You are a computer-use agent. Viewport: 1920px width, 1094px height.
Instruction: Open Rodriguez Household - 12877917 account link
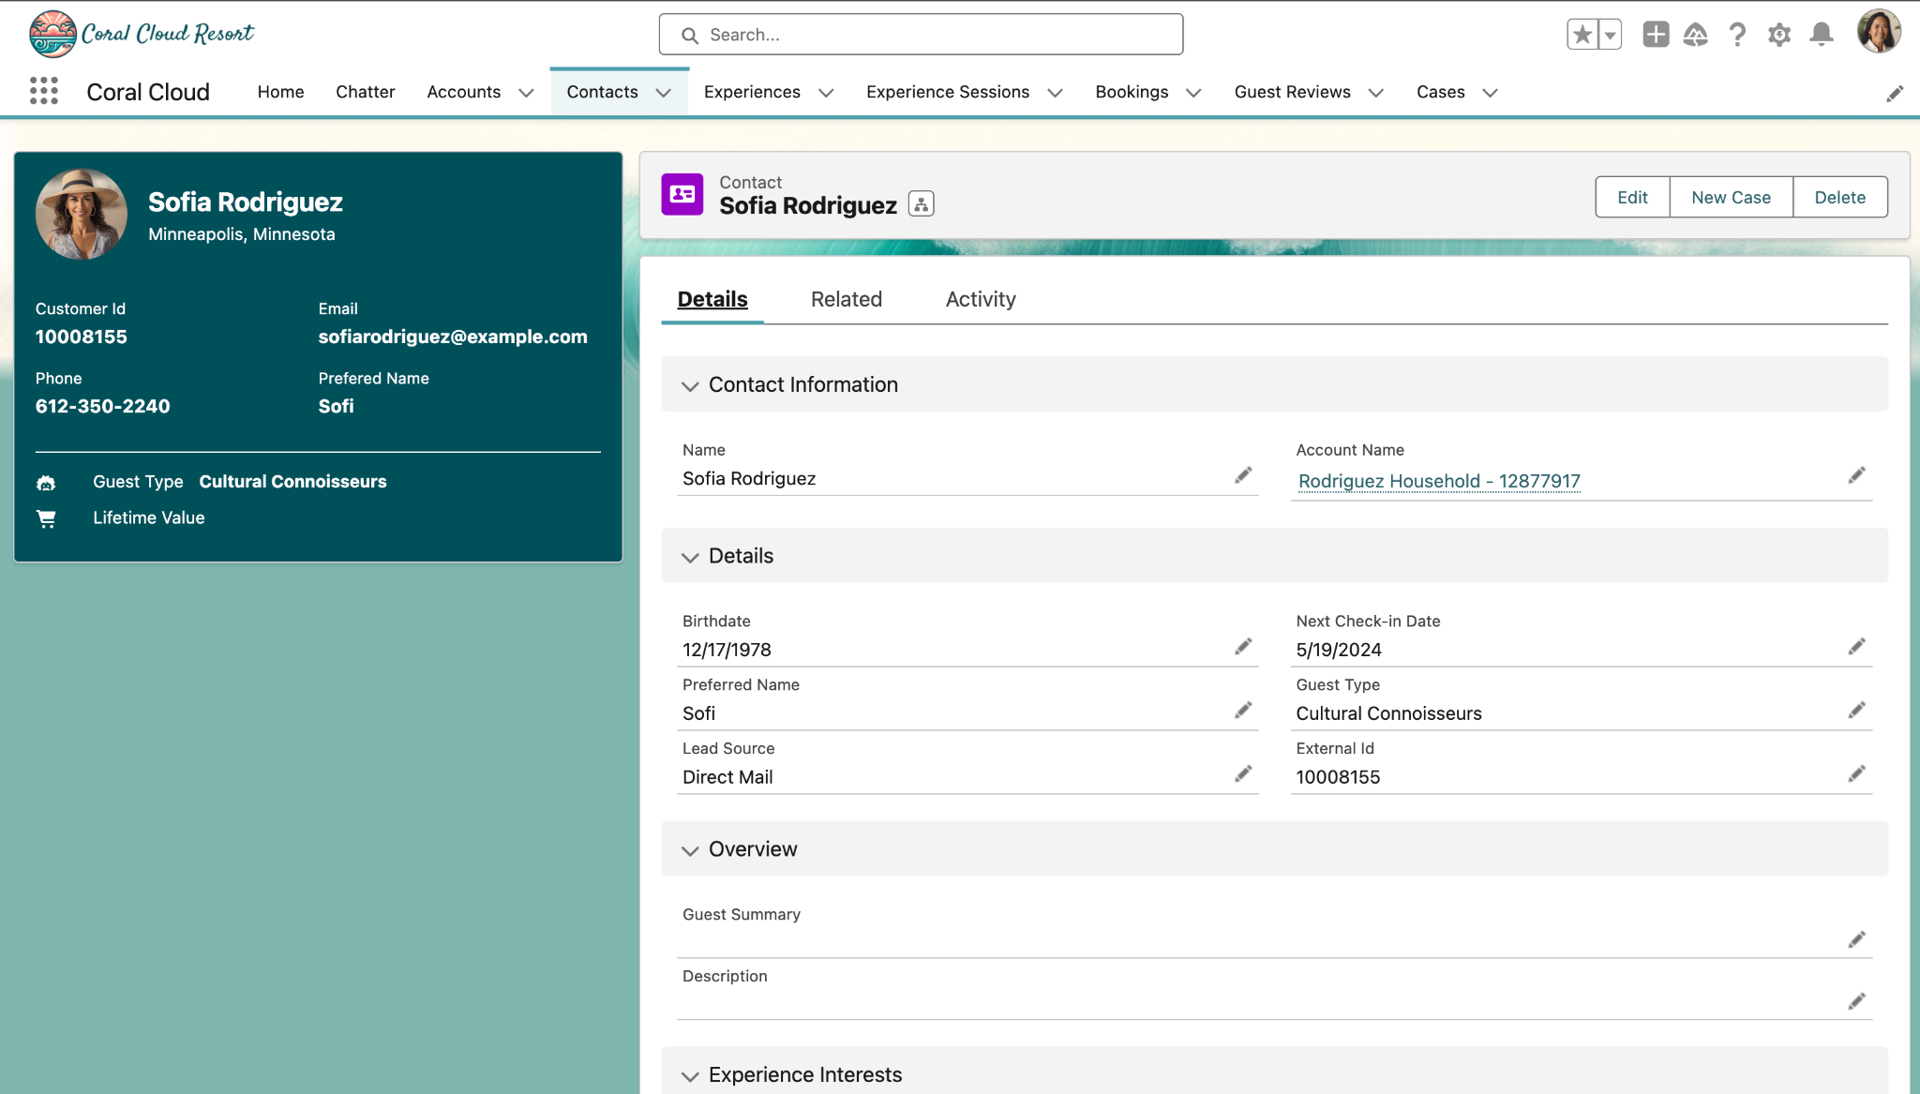tap(1438, 481)
